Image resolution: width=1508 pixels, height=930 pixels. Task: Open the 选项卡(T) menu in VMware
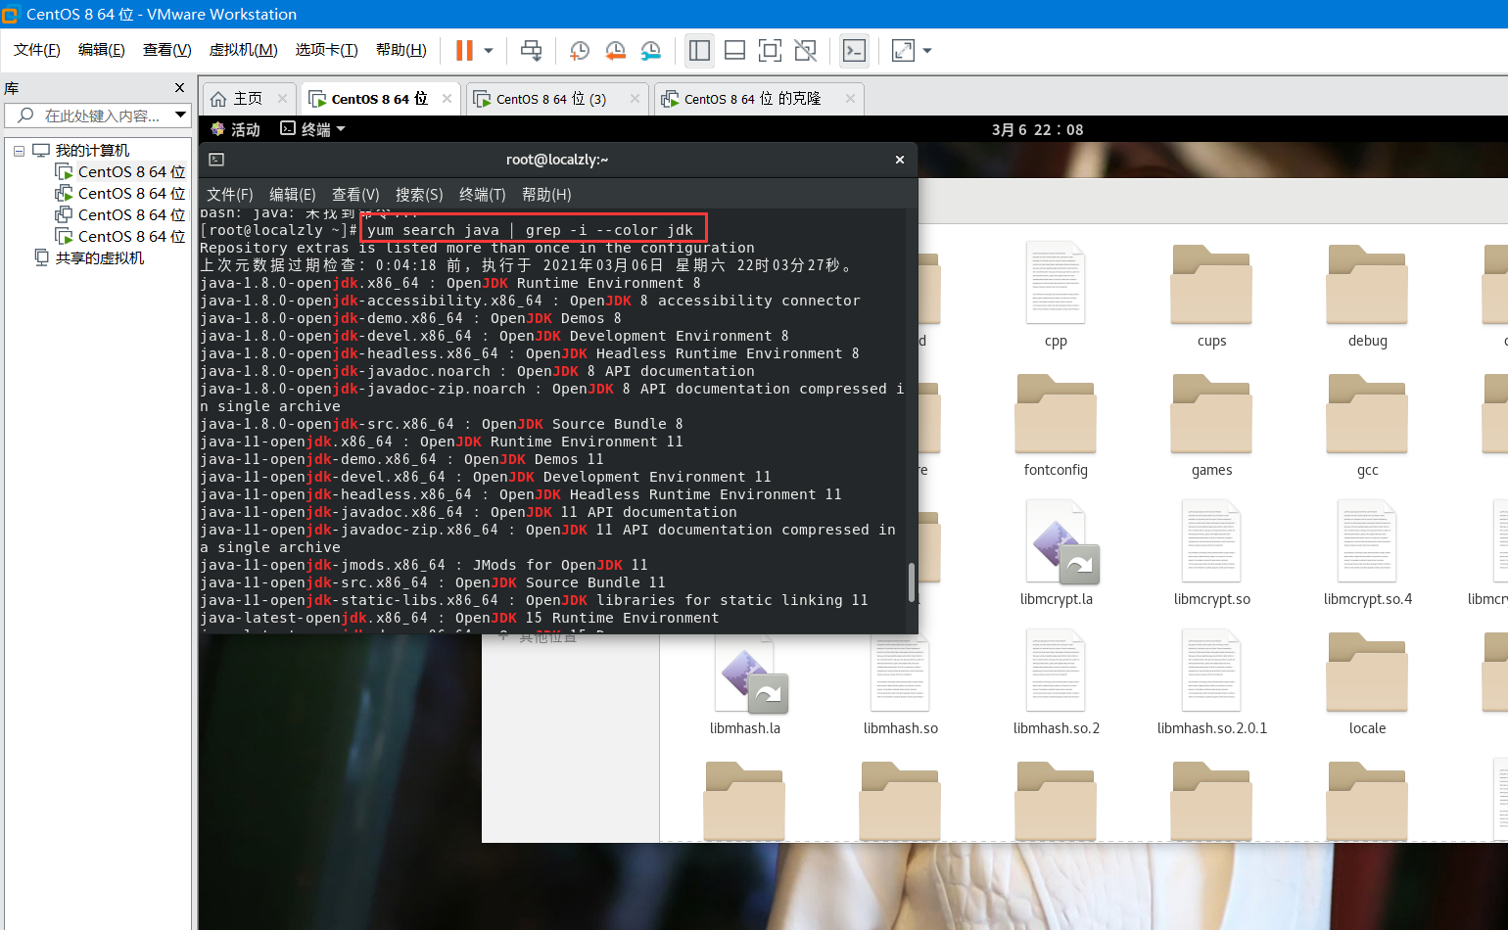(x=327, y=50)
